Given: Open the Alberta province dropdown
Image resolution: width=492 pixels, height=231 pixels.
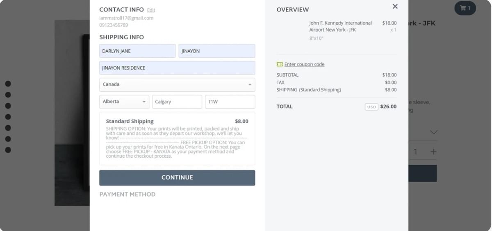Looking at the screenshot, I should [124, 102].
